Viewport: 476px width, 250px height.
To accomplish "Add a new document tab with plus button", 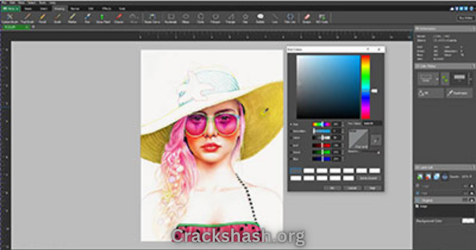I will tap(33, 27).
